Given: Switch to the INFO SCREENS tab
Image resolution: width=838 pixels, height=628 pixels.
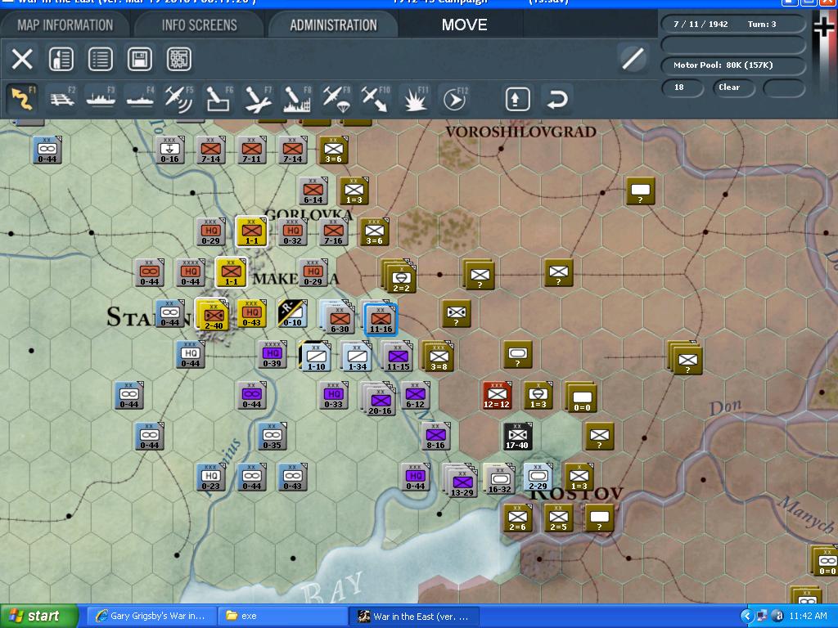Looking at the screenshot, I should click(x=200, y=25).
